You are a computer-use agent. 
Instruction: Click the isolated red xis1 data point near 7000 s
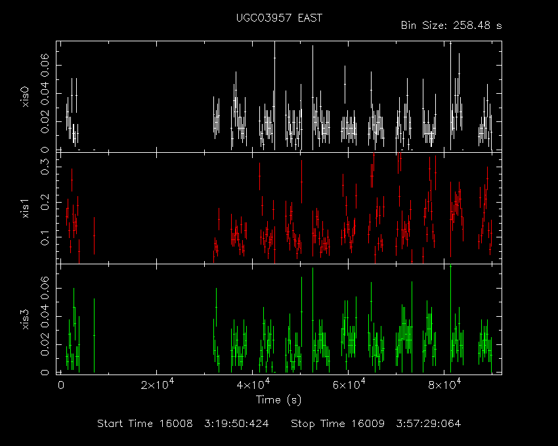[x=94, y=235]
